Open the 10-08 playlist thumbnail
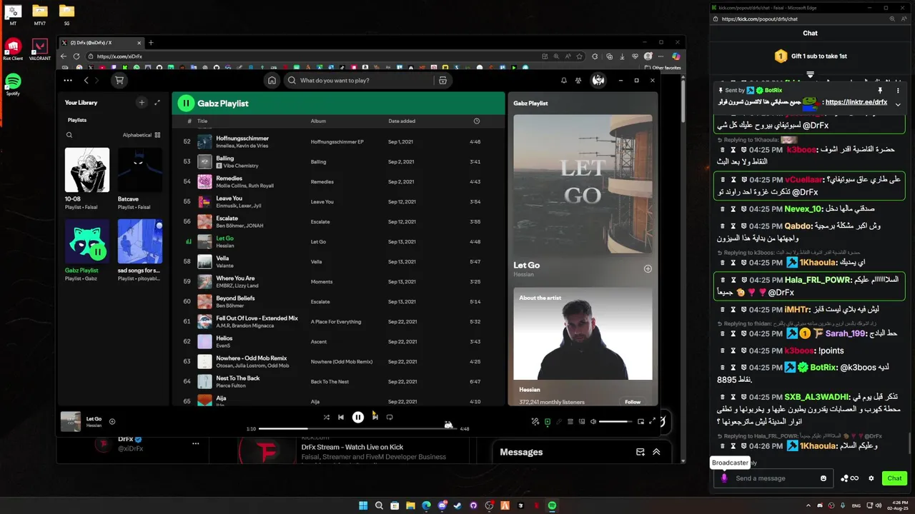Viewport: 915px width, 514px height. pos(87,170)
